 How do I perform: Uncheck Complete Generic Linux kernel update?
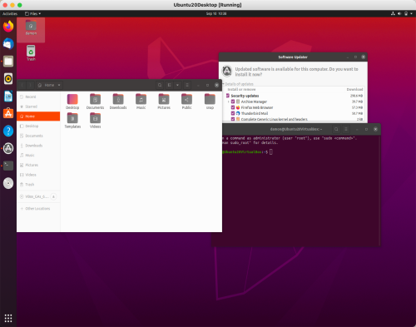click(233, 119)
